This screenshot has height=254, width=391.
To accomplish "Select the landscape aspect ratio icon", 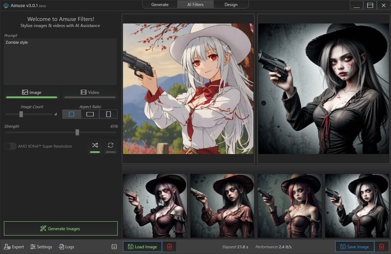I will [89, 114].
